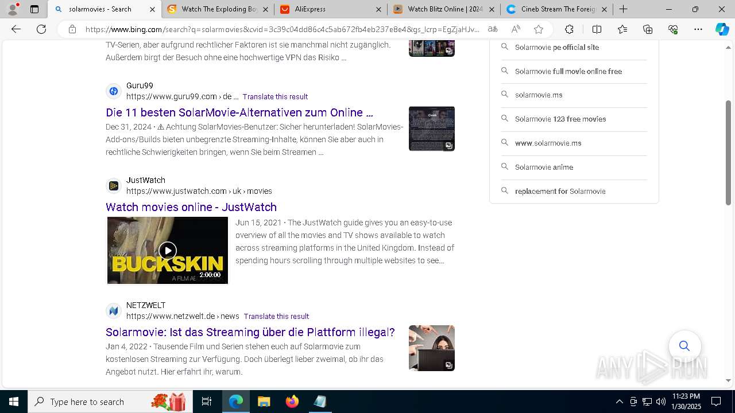
Task: View site information lock icon
Action: (x=72, y=29)
